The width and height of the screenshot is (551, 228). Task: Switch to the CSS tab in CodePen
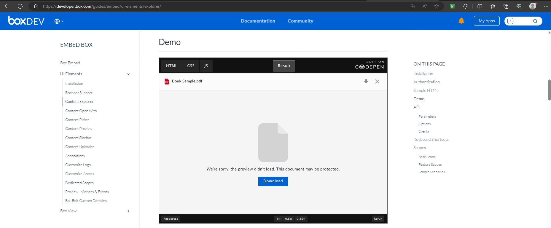(191, 66)
